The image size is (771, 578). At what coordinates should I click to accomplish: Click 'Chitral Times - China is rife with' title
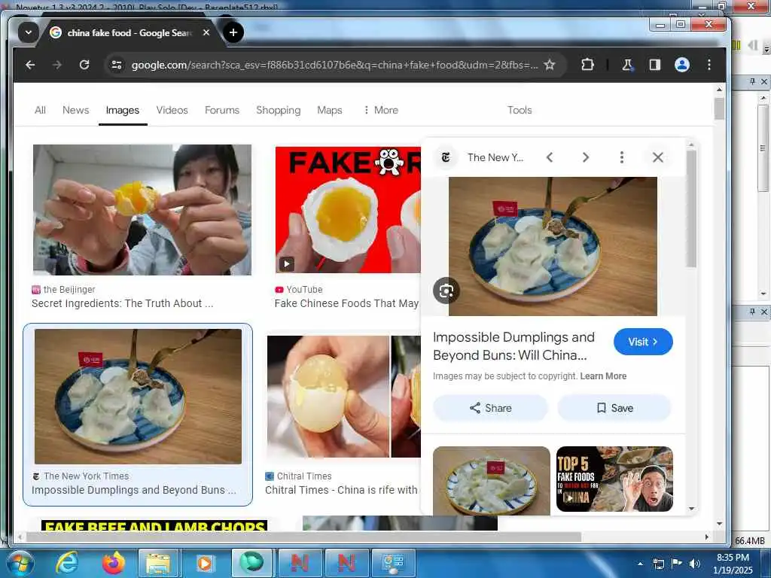tap(341, 490)
